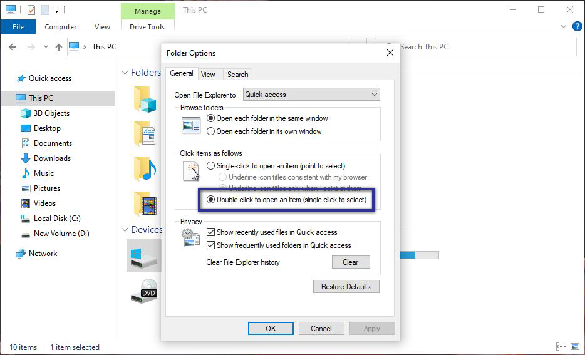Click the Apply button
The image size is (585, 355).
[x=372, y=329]
